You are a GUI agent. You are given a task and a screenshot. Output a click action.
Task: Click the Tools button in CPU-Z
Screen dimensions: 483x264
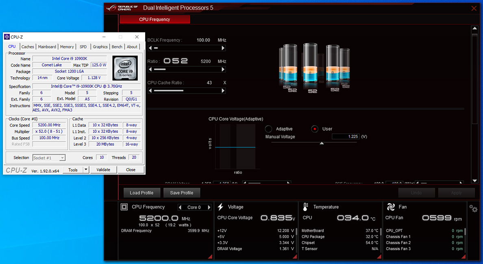coord(73,169)
